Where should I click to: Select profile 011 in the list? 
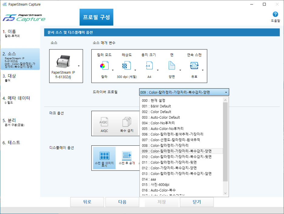[x=181, y=162]
